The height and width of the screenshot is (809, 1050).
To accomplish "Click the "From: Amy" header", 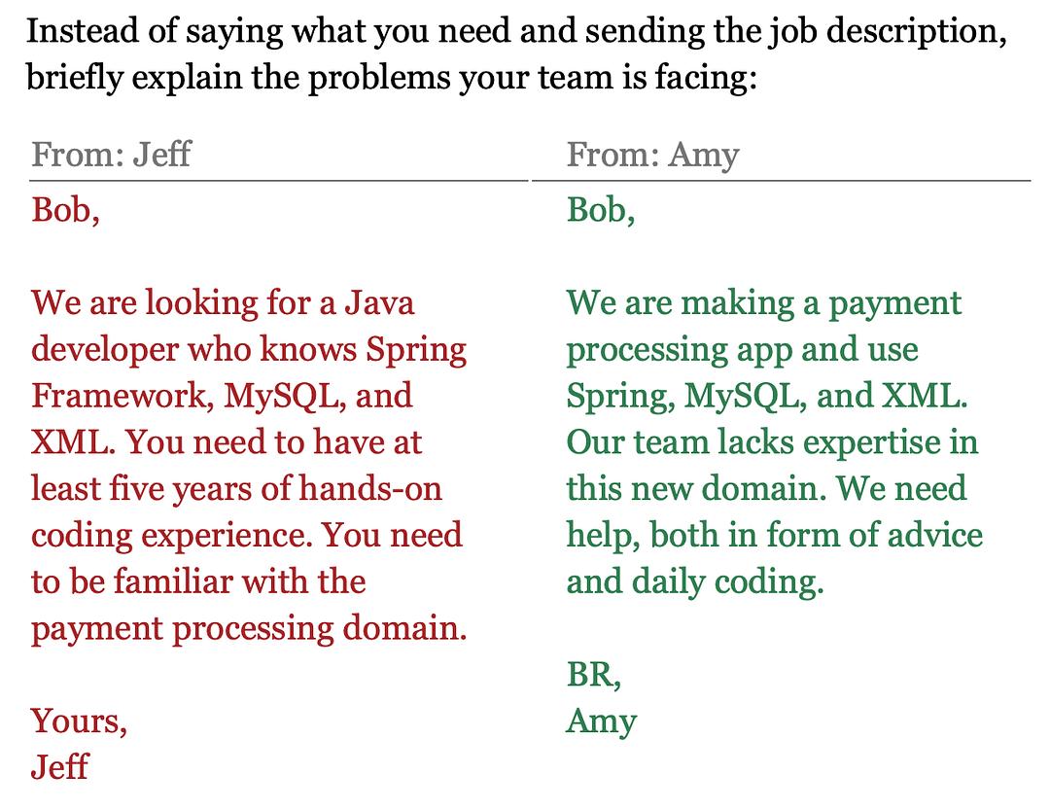I will [x=652, y=155].
